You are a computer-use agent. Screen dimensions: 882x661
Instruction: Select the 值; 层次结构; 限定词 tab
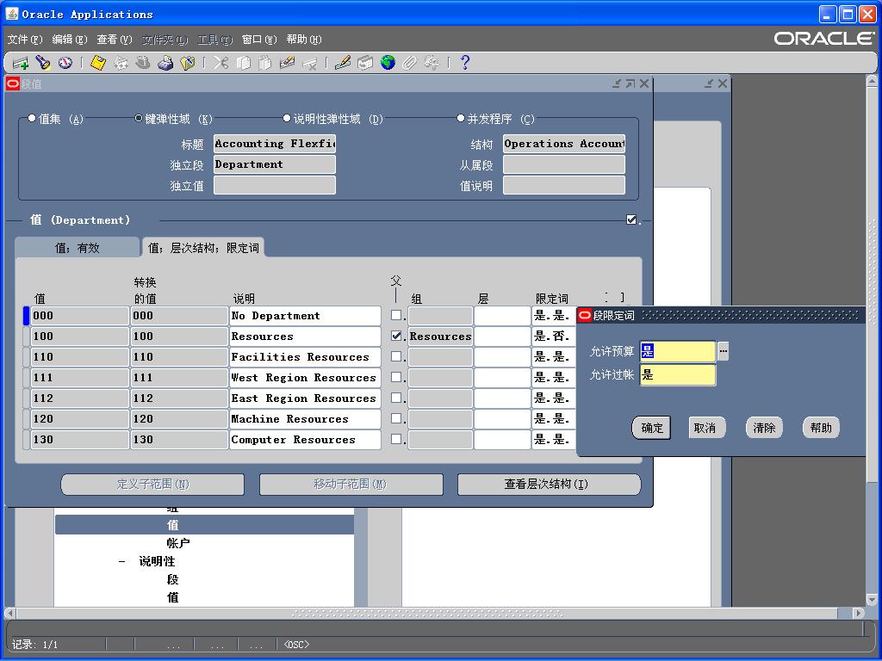pos(203,248)
